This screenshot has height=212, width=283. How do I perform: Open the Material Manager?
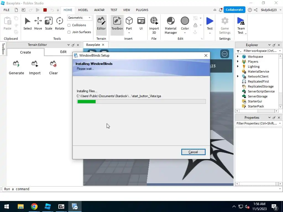pyautogui.click(x=171, y=25)
